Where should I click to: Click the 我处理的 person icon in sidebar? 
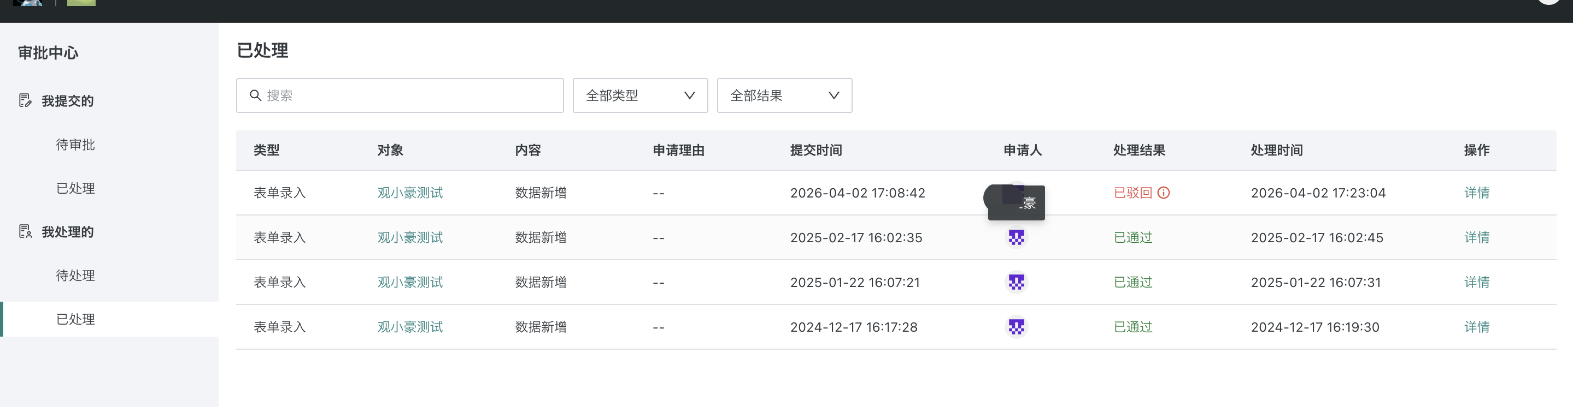(x=25, y=231)
